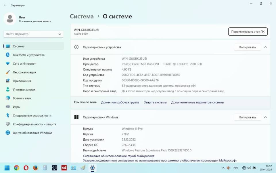
Task: Open Opera browser from the taskbar
Action: pyautogui.click(x=26, y=168)
